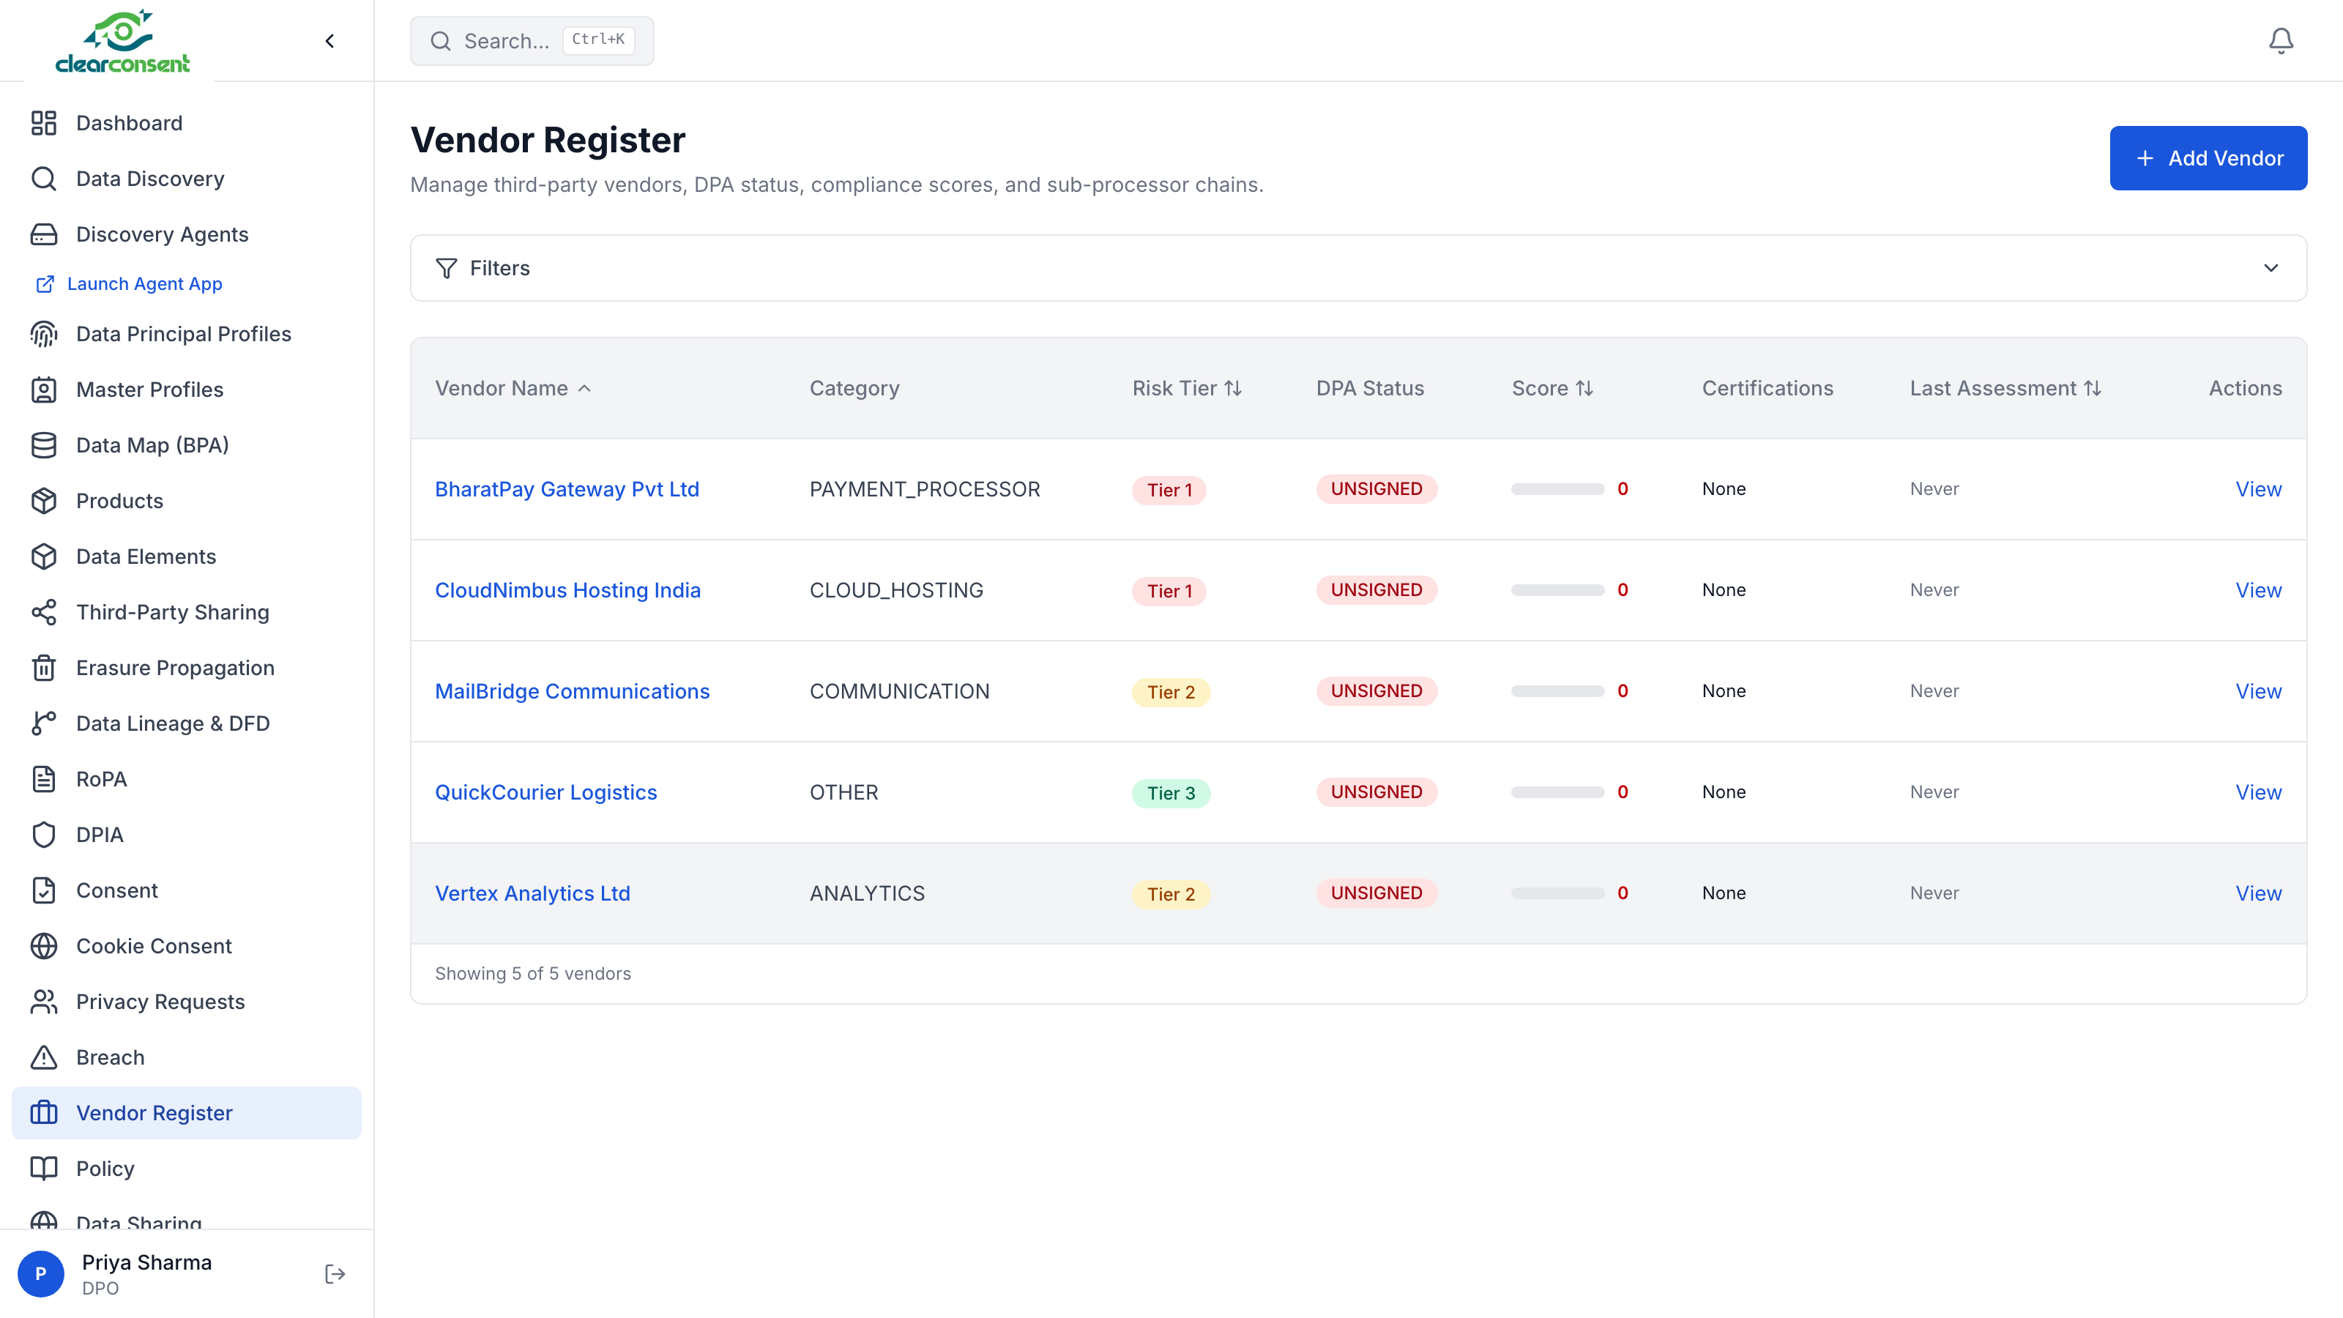Click the RoPA document icon
The image size is (2343, 1318).
tap(44, 778)
